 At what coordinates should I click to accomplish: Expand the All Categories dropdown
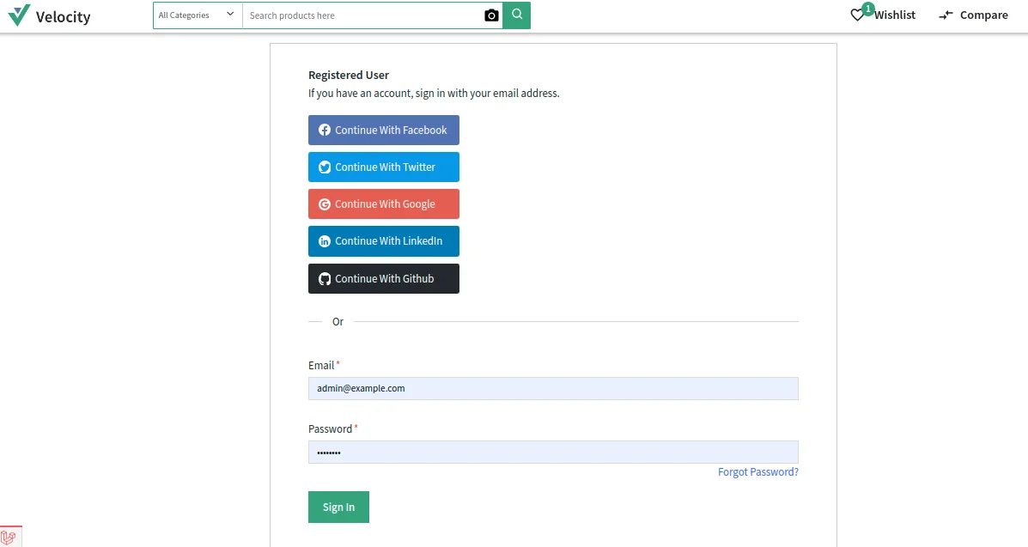[x=198, y=15]
